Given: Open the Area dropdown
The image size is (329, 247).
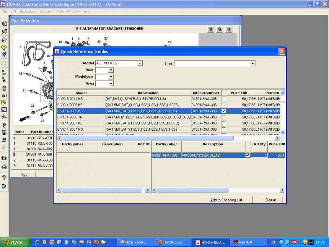Looking at the screenshot, I should [111, 84].
